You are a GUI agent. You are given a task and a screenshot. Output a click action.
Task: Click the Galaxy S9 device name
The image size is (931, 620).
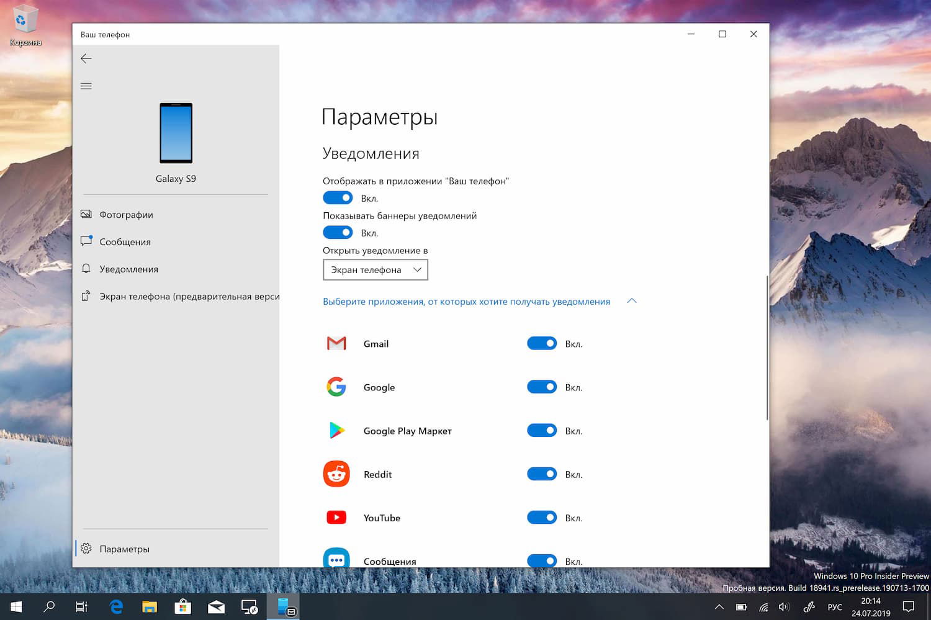click(x=176, y=179)
